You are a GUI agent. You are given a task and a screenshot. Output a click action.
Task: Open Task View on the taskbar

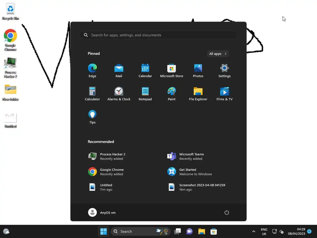pos(177,231)
